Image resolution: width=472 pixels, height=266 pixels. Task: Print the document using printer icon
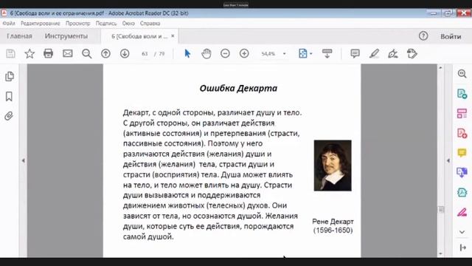(x=48, y=53)
